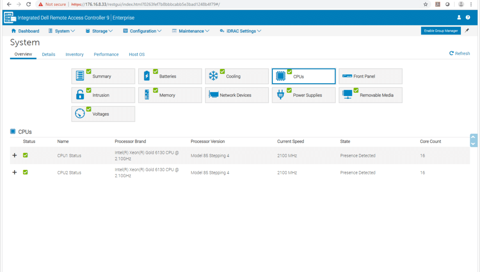Sort by the Processor Brand column header

pyautogui.click(x=130, y=142)
